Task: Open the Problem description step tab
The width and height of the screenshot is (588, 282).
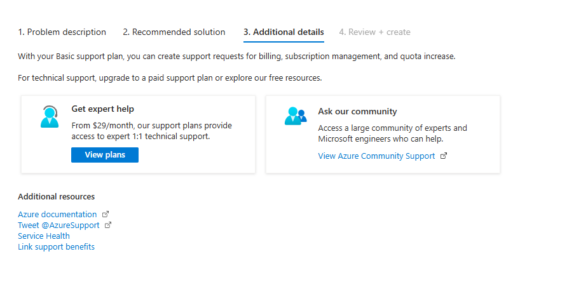Action: (62, 32)
